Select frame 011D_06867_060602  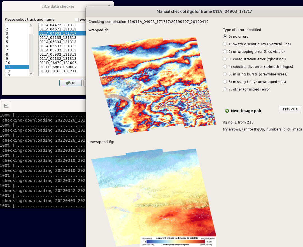pos(62,67)
